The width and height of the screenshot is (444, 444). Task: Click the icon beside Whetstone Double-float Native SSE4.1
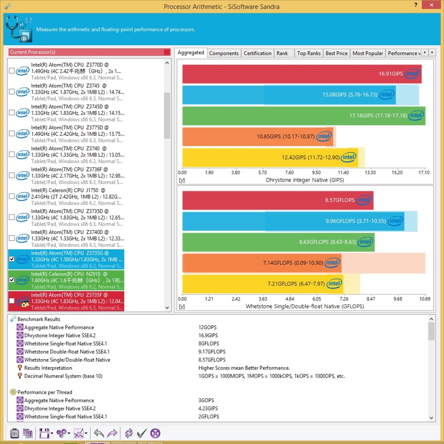[20, 352]
